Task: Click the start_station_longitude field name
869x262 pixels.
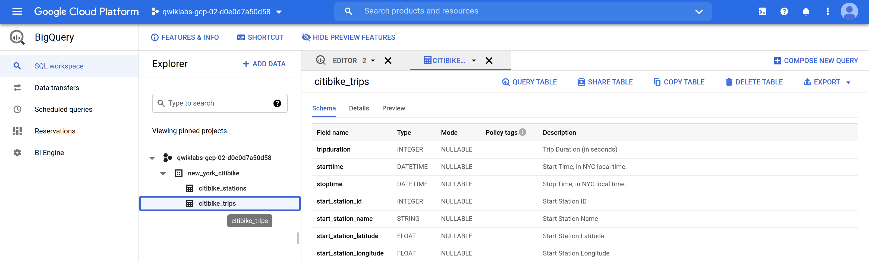Action: 350,254
